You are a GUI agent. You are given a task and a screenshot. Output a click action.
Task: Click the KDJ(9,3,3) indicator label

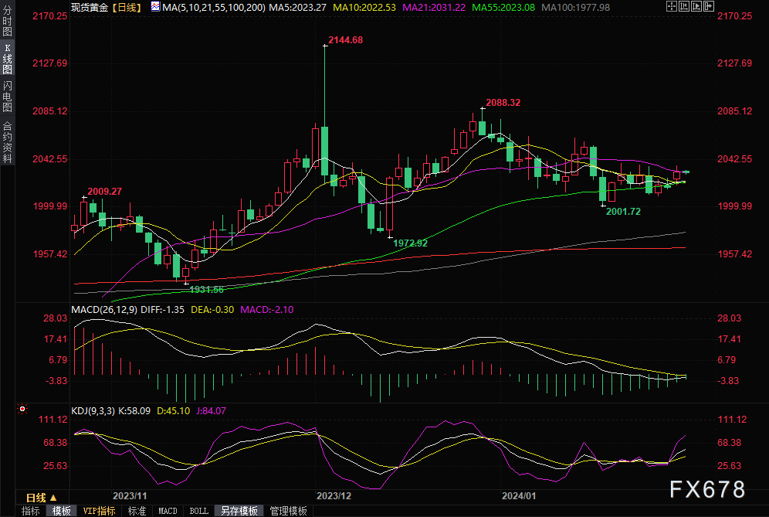(93, 411)
